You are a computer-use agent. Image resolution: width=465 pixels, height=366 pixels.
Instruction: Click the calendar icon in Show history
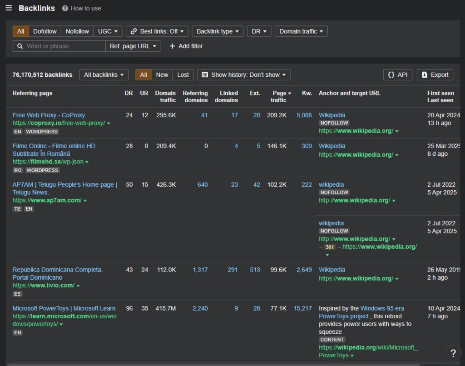pos(205,75)
